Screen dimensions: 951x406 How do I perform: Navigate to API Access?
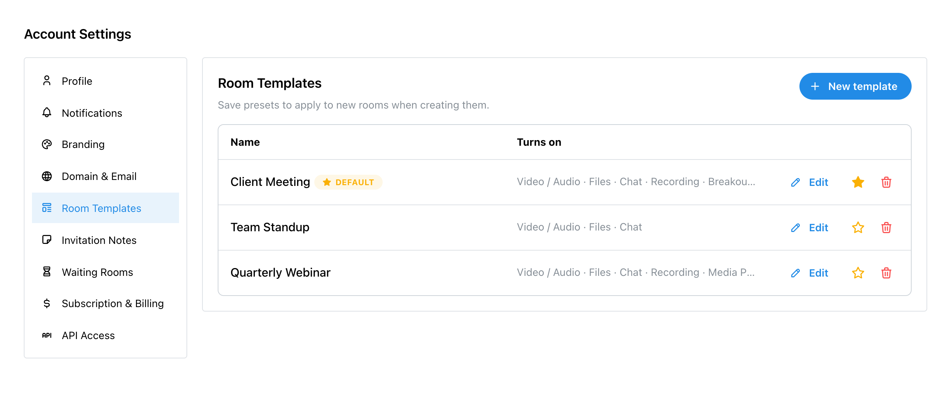tap(106, 335)
